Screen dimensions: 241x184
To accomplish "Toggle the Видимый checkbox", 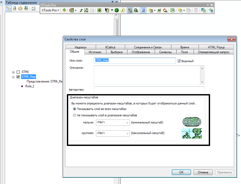I will click(x=179, y=61).
